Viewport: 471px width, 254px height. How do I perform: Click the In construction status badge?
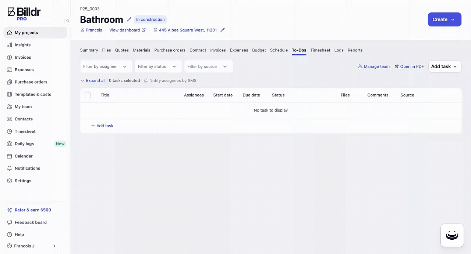click(x=150, y=19)
